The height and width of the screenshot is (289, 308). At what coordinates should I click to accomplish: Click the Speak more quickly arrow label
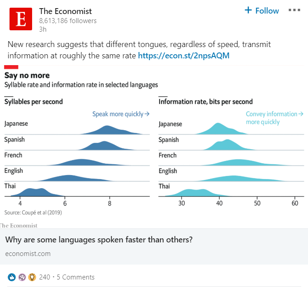(x=121, y=114)
